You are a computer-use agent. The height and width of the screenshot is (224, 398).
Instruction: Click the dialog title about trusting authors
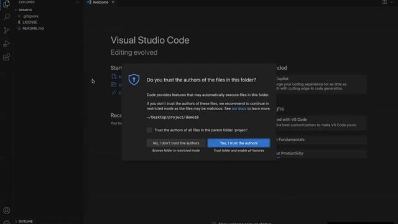tap(201, 80)
